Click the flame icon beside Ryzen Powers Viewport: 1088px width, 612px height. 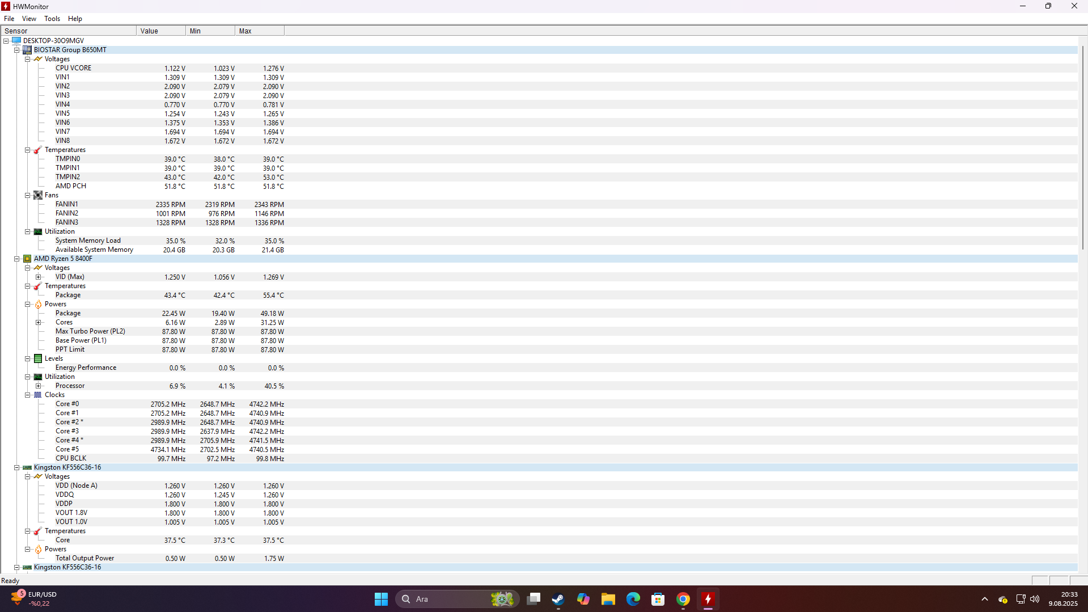click(x=38, y=304)
